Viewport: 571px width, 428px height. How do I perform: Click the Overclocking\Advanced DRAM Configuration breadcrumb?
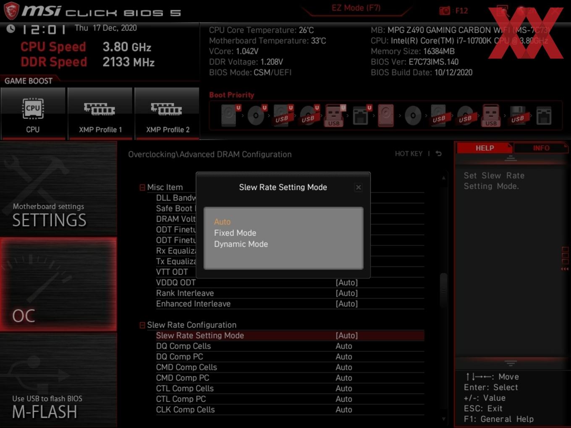(x=210, y=154)
